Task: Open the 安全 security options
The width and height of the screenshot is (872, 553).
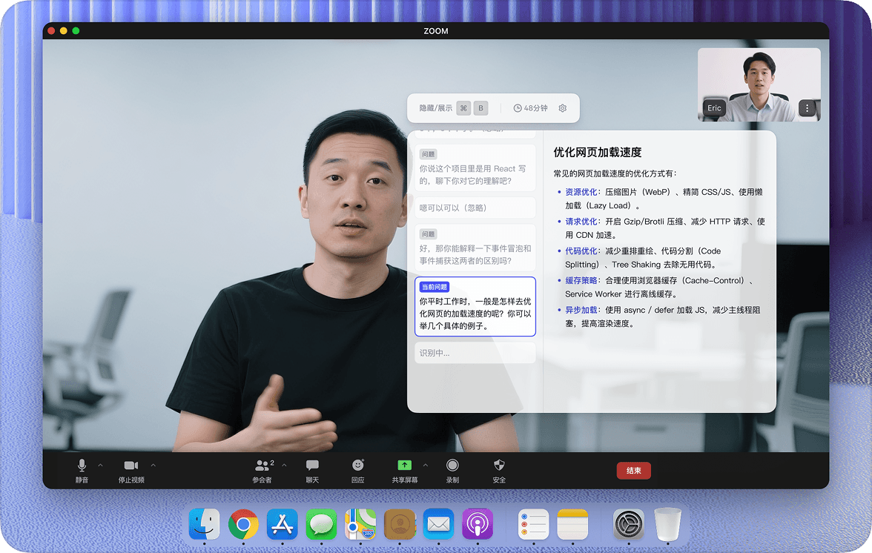Action: [x=499, y=470]
